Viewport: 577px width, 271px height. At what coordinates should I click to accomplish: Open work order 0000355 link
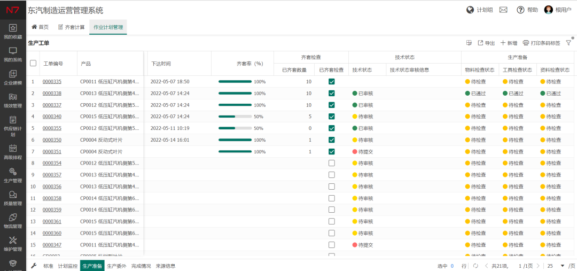[52, 128]
